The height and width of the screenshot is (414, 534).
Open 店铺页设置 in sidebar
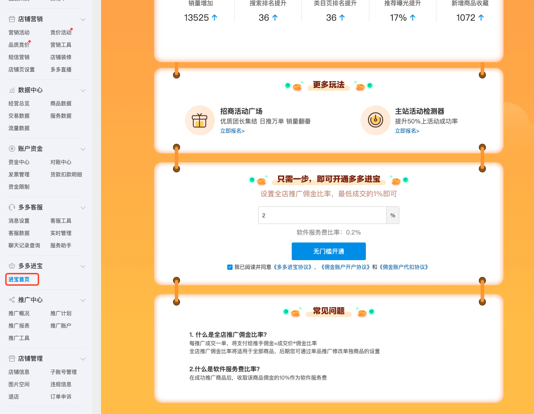[x=22, y=70]
